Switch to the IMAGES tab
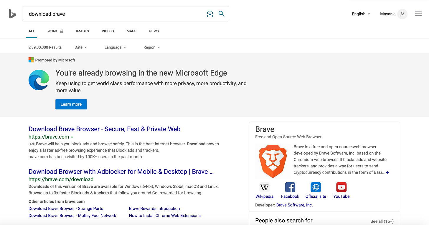The image size is (429, 225). (x=82, y=31)
